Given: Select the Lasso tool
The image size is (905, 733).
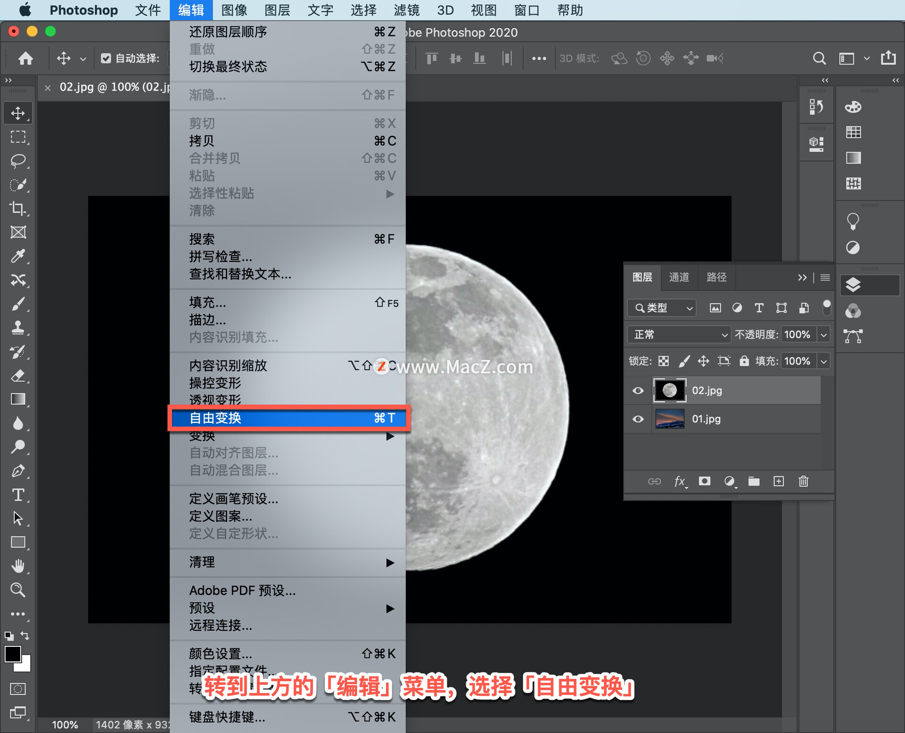Looking at the screenshot, I should pyautogui.click(x=18, y=161).
